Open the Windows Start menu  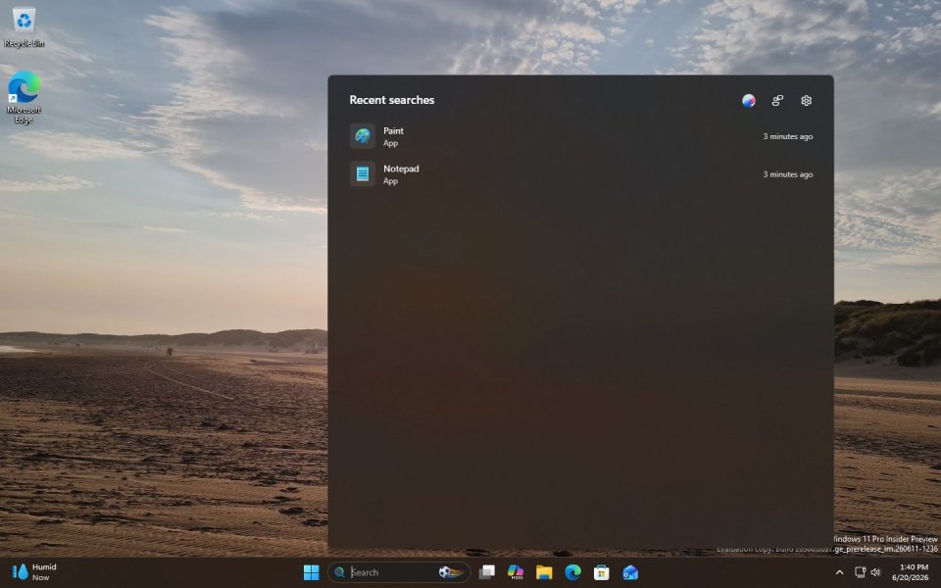click(x=312, y=572)
